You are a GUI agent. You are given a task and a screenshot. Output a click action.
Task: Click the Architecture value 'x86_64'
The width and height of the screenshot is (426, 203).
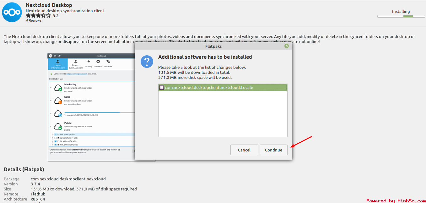click(38, 199)
